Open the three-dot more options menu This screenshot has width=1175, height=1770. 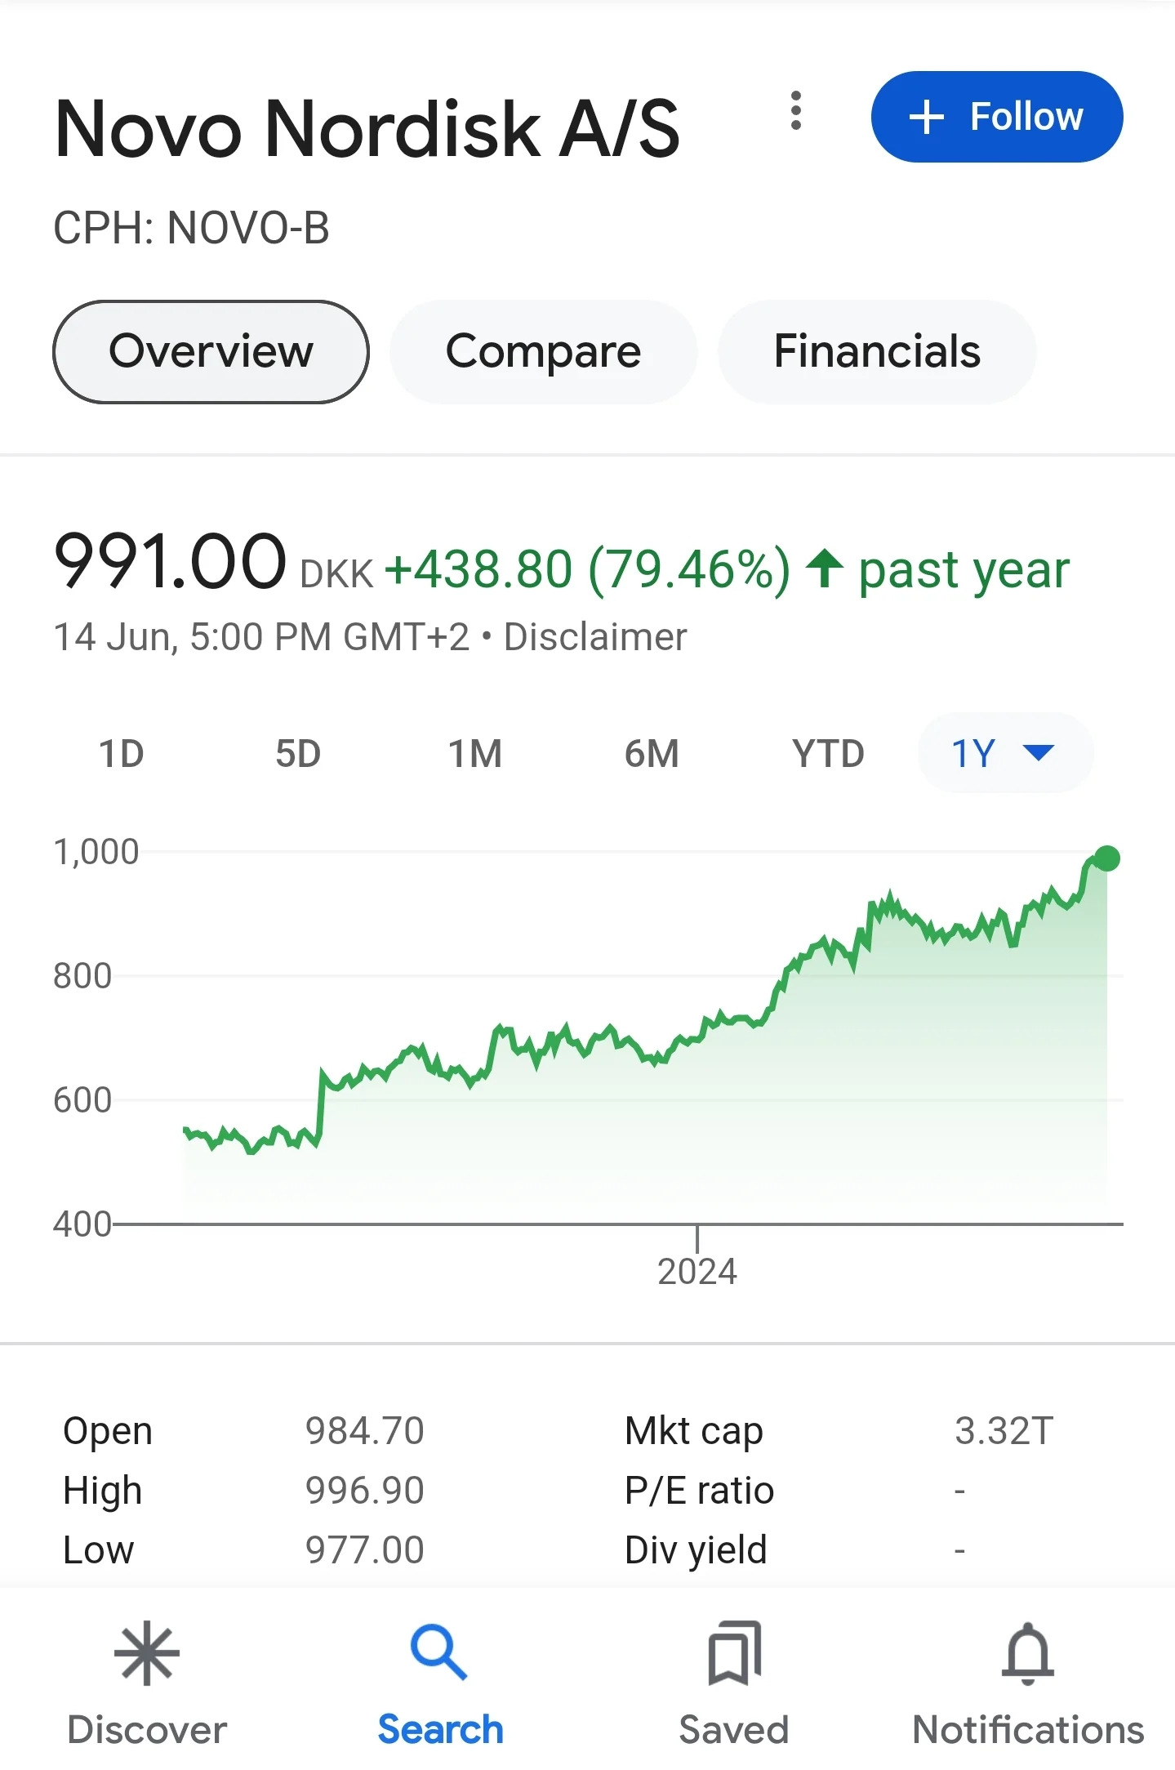(x=796, y=110)
